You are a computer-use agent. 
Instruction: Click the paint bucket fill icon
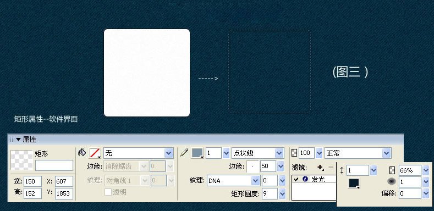pyautogui.click(x=82, y=152)
